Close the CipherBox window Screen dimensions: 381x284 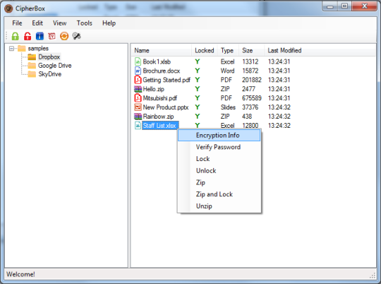pyautogui.click(x=365, y=6)
